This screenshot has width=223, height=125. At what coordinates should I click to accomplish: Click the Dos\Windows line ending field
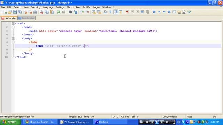coord(170,117)
